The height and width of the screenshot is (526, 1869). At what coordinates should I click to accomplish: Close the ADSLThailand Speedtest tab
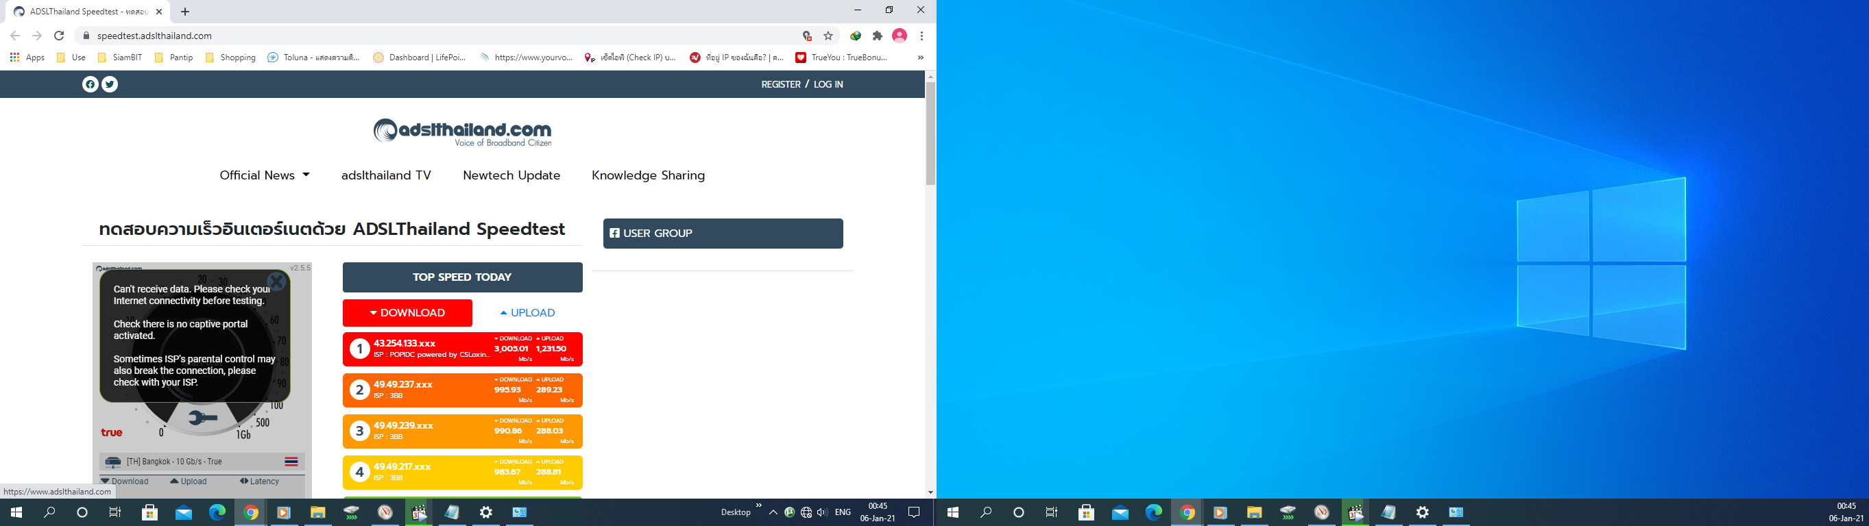tap(159, 12)
